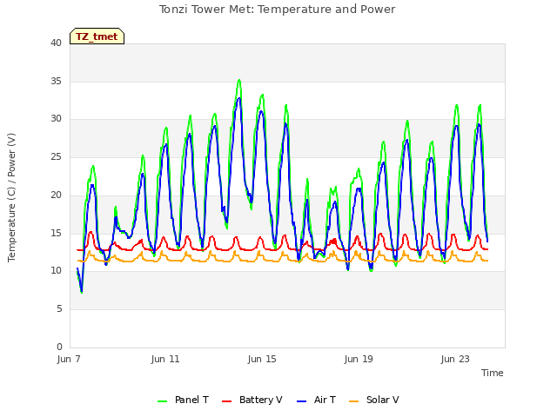Click the chart title Tonzi Tower Met
The image size is (557, 417).
pos(277,10)
